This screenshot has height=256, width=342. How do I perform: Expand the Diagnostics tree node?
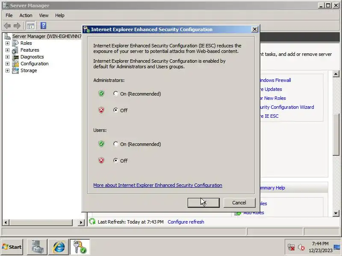coord(7,57)
